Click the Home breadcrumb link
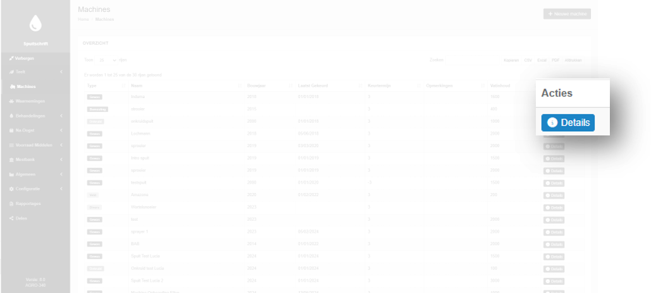 click(83, 20)
